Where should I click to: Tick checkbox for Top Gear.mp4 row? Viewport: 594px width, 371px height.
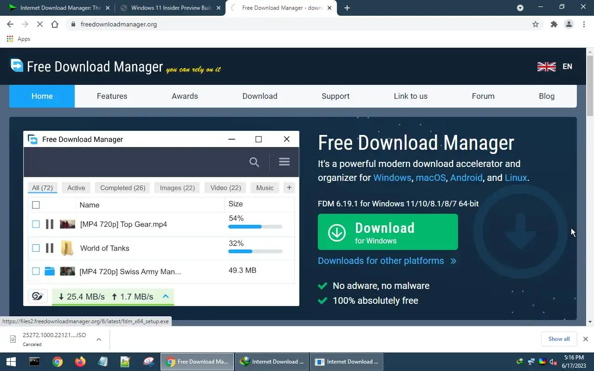click(x=36, y=224)
